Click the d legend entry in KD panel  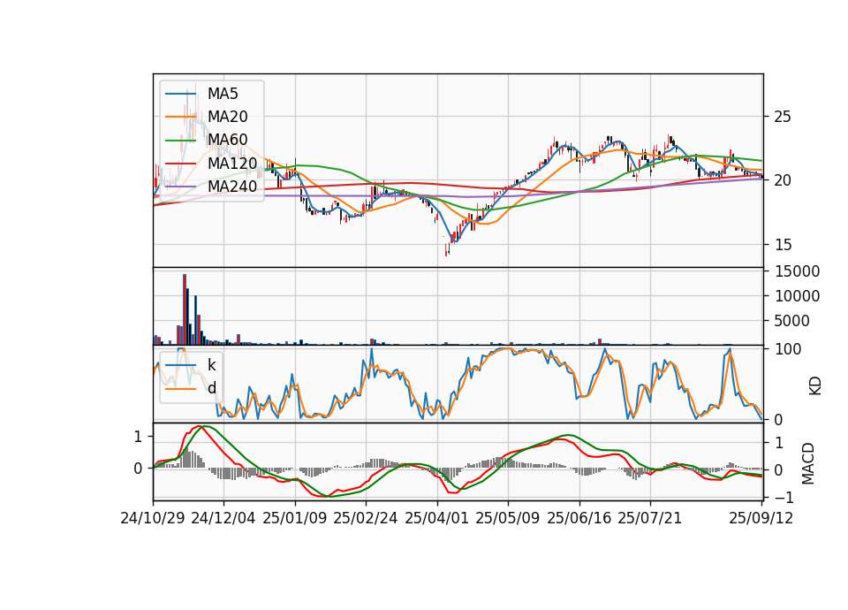tap(211, 387)
